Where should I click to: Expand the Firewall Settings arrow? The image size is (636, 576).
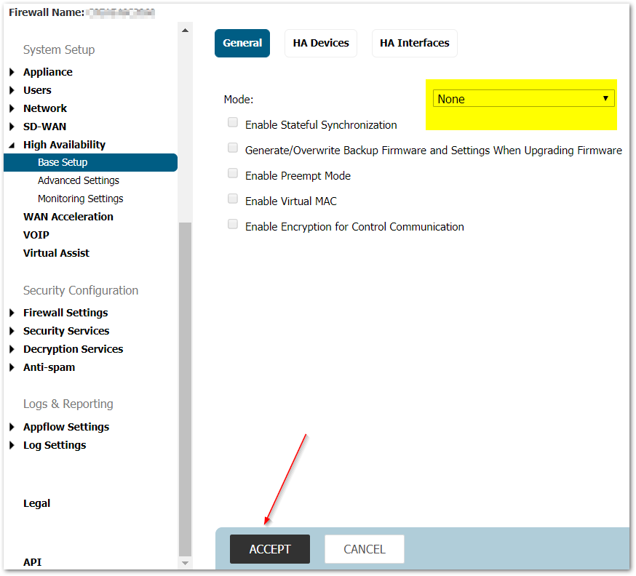pos(12,313)
